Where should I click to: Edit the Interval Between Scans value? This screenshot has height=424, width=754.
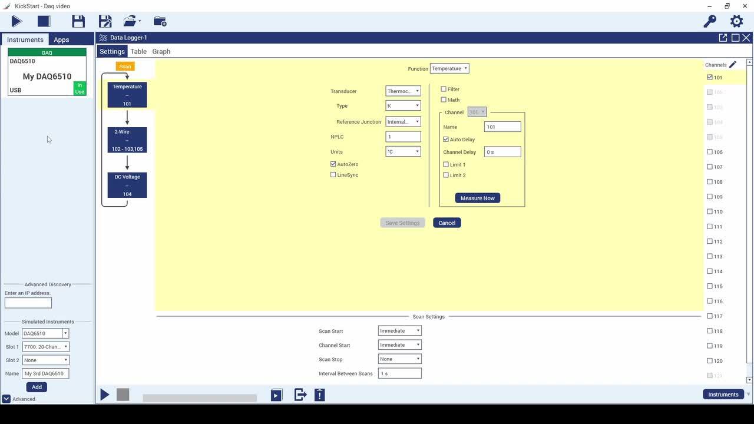[x=399, y=373]
